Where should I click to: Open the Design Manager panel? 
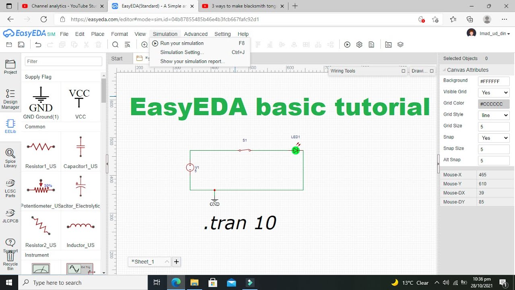coord(10,99)
